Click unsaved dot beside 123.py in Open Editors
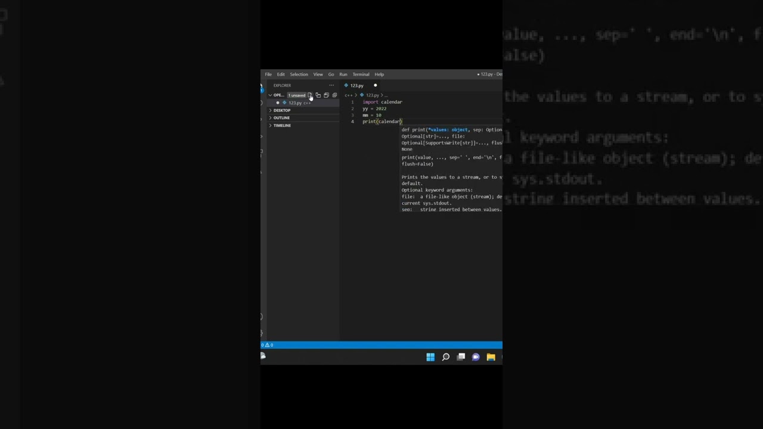This screenshot has width=763, height=429. (x=278, y=102)
